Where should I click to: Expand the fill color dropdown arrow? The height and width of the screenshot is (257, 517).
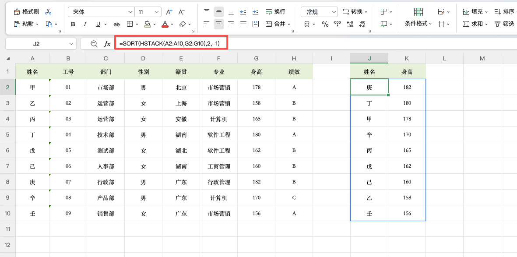155,25
